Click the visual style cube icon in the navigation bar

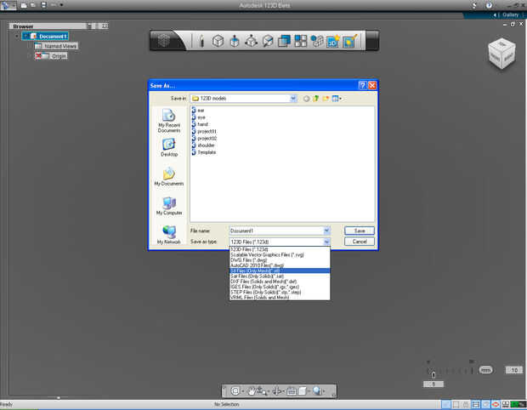click(x=303, y=390)
